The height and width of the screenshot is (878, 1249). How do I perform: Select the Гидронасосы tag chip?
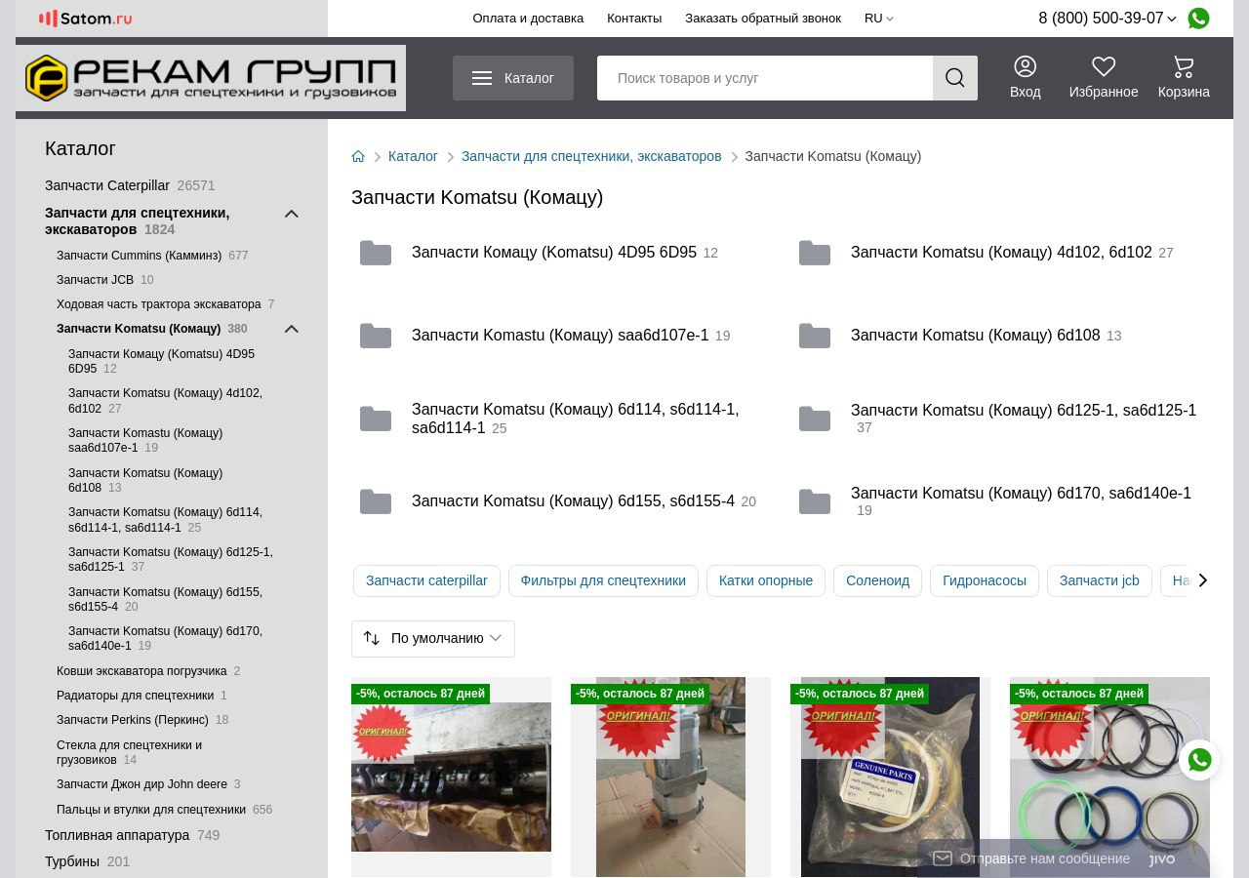[x=985, y=580]
